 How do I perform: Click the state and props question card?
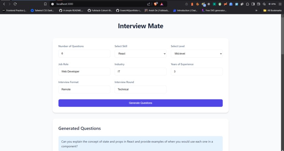(x=141, y=144)
